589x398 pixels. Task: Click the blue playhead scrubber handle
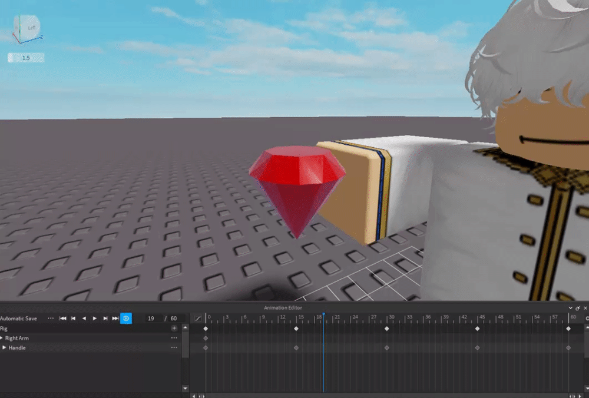click(323, 314)
